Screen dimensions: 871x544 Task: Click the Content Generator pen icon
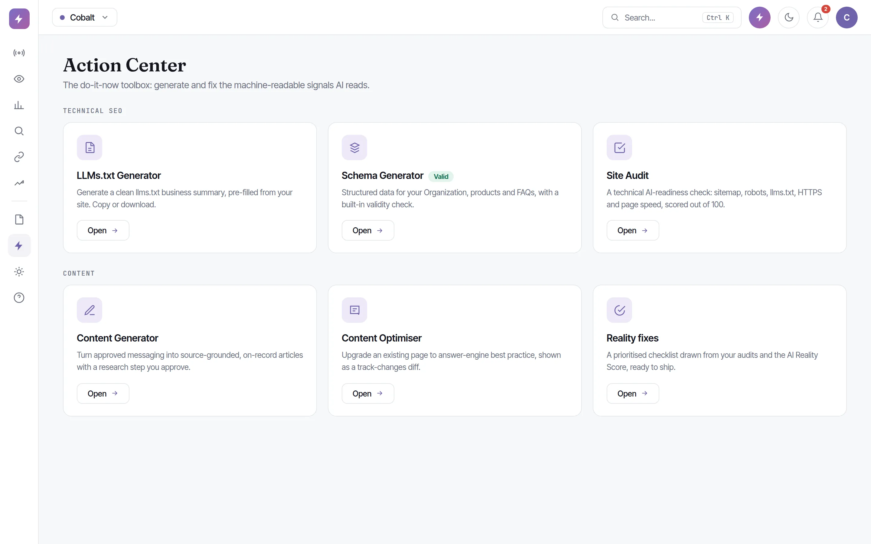pos(90,310)
